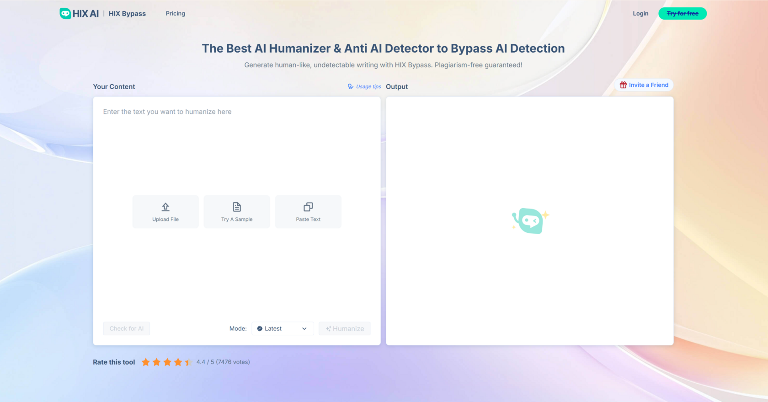The image size is (768, 402).
Task: Click the HIX mascot in Output panel
Action: pyautogui.click(x=530, y=221)
